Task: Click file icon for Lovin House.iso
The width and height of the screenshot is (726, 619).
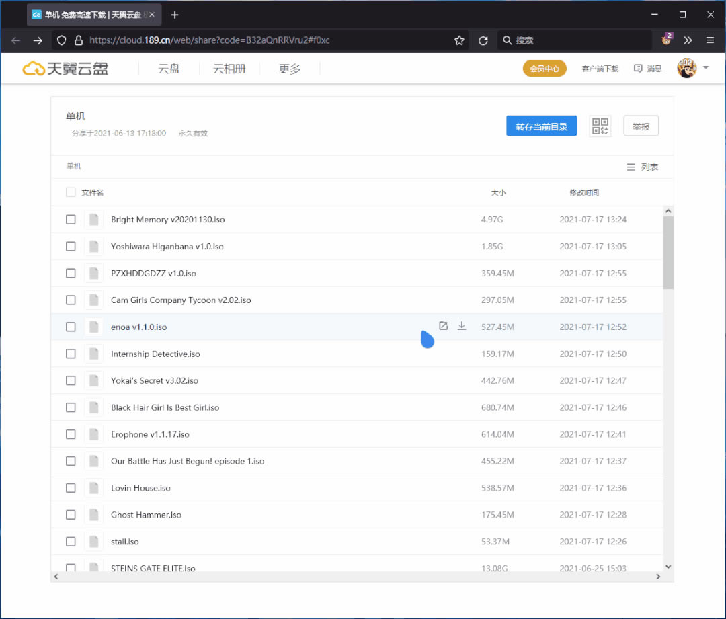Action: 94,488
